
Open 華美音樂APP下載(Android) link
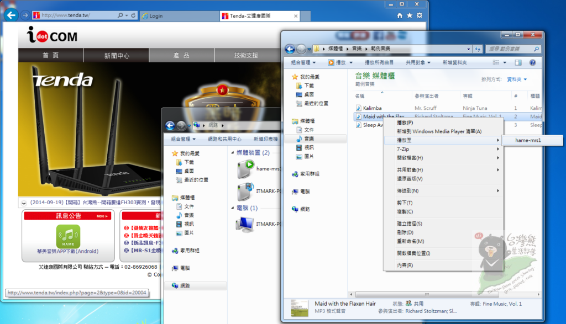point(67,251)
